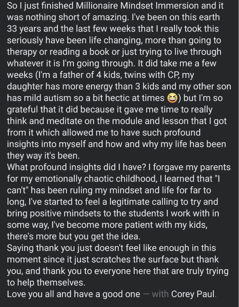The height and width of the screenshot is (307, 239).
Task: Click the text "Love you all and have a good one"
Action: coord(73,294)
